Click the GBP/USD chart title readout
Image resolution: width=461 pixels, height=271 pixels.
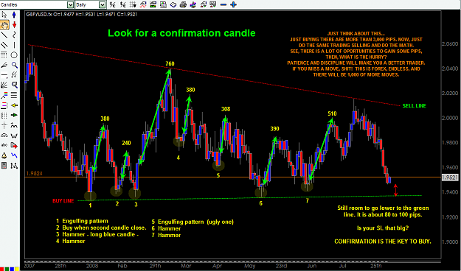81,14
